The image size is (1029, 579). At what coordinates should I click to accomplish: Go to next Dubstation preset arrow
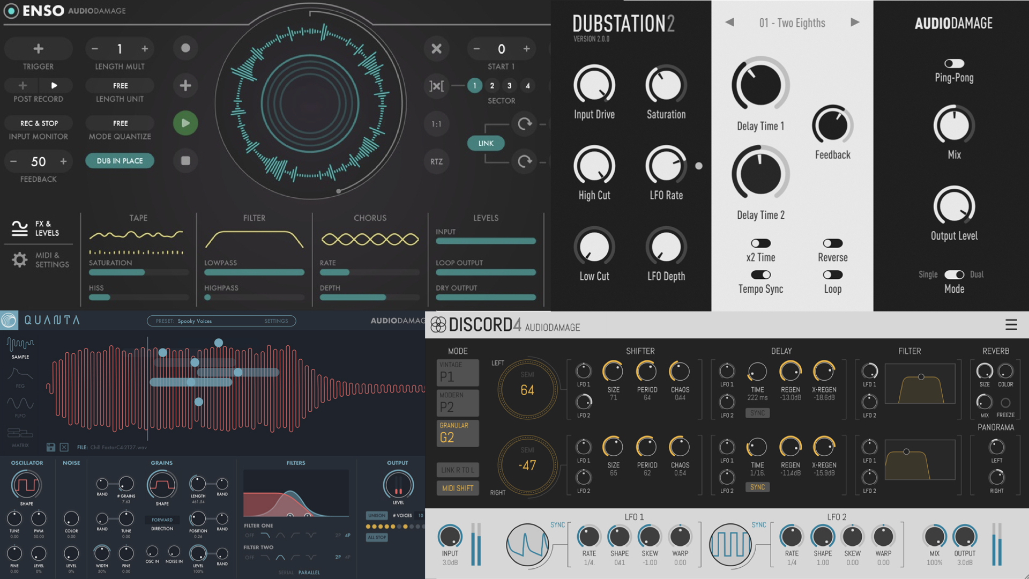coord(855,23)
